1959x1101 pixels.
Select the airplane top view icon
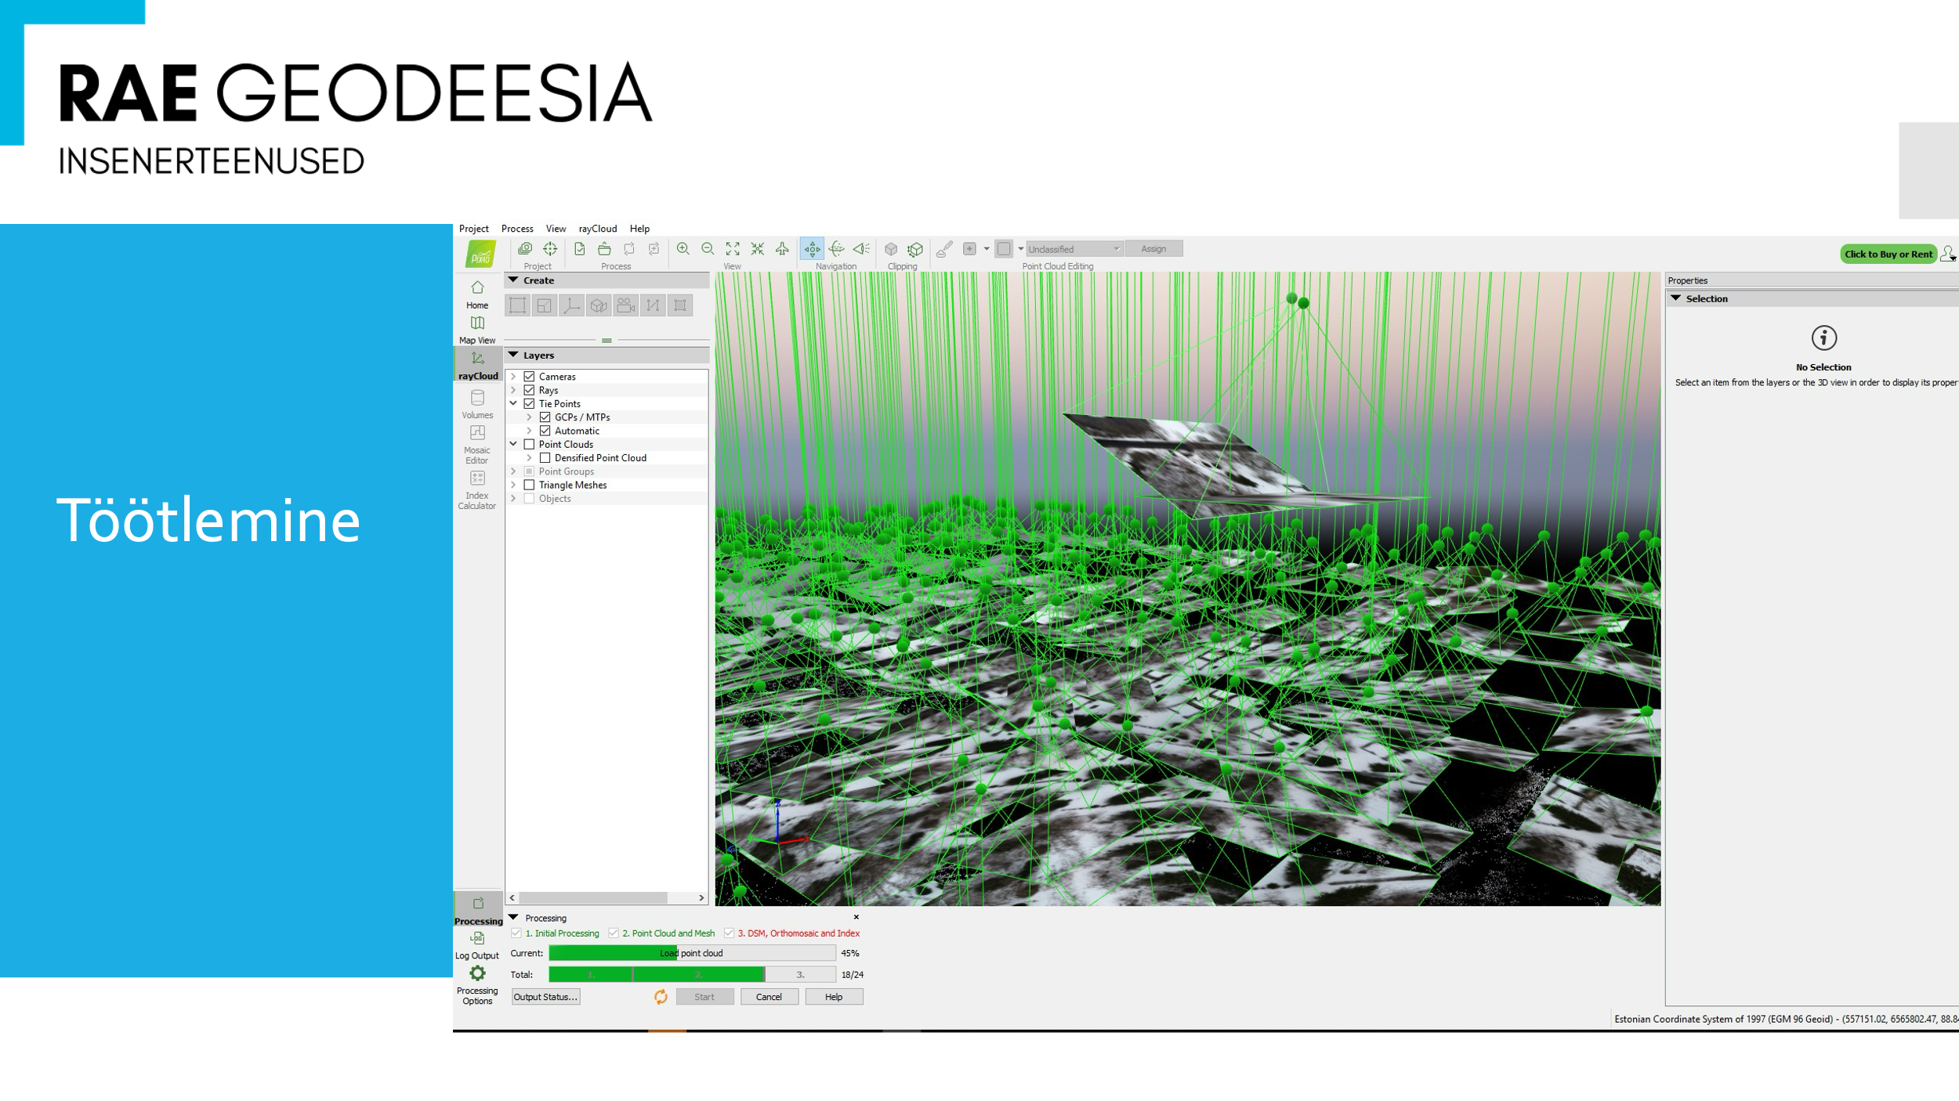[782, 248]
